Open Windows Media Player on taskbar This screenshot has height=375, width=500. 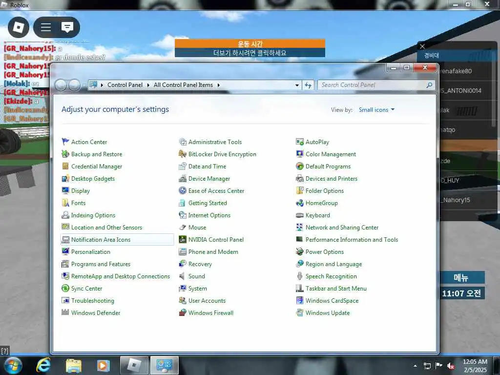(x=103, y=366)
